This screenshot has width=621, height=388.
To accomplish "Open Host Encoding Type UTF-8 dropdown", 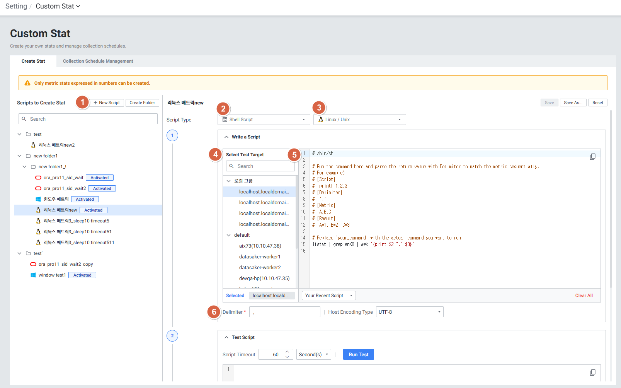I will tap(409, 312).
